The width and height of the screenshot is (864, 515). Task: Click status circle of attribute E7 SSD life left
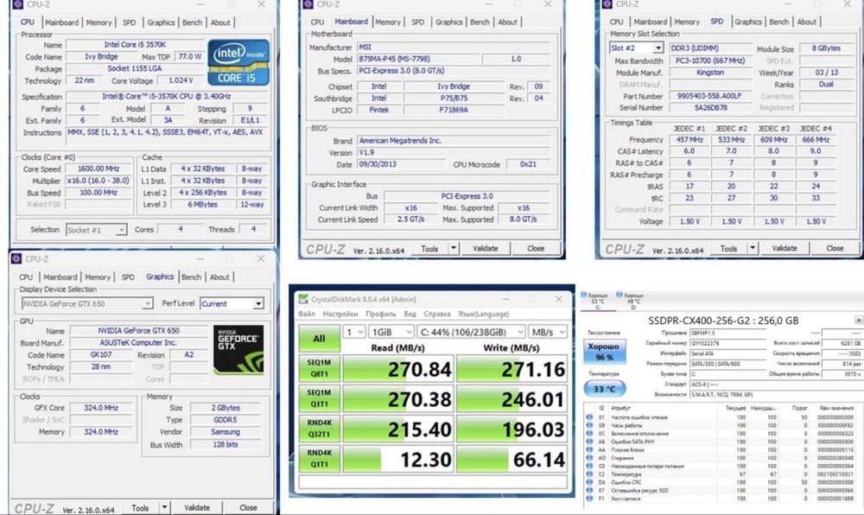590,490
